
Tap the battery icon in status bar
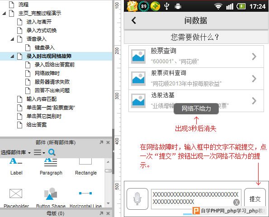(x=241, y=6)
